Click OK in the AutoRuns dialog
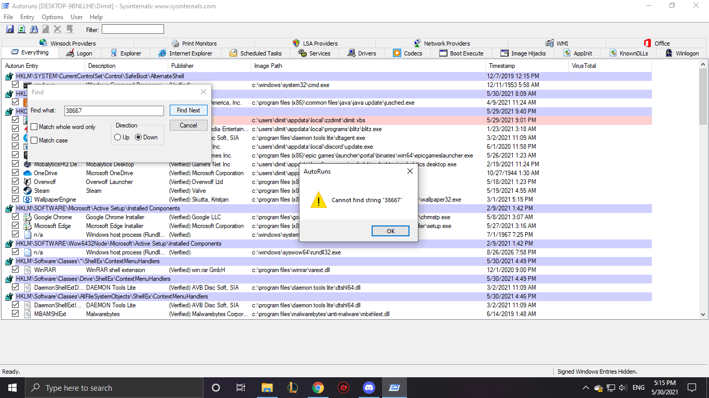This screenshot has width=709, height=398. click(390, 231)
